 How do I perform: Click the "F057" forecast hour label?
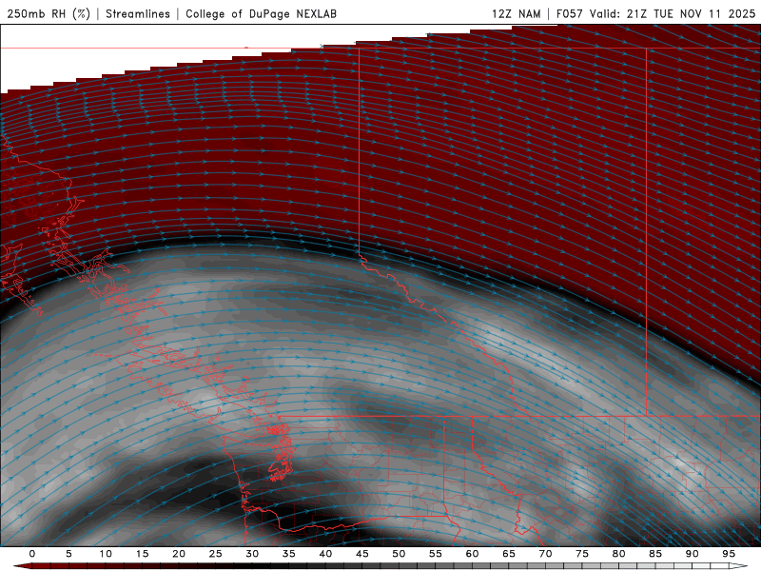(569, 13)
